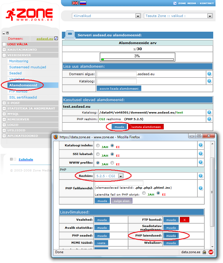Expand the NIMESERVER menu section
This screenshot has width=223, height=263.
4,119
